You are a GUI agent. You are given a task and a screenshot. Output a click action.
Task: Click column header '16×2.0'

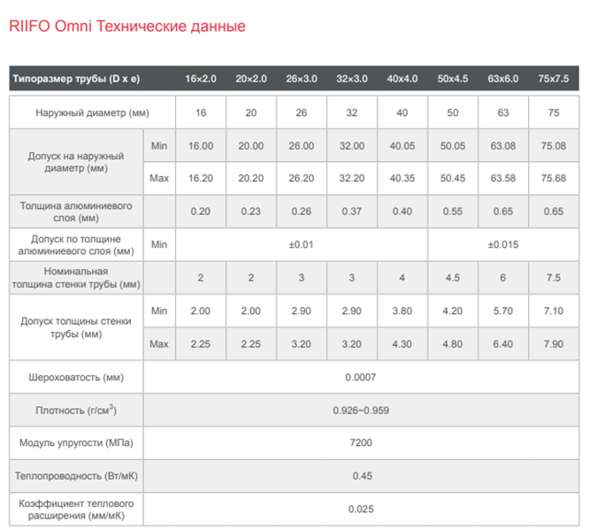[201, 79]
